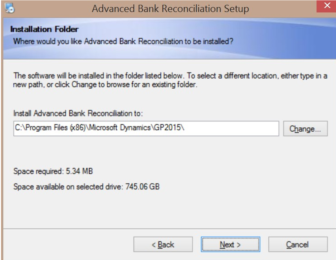Cancel the installation setup
Screen dimensions: 336x260
pos(298,245)
